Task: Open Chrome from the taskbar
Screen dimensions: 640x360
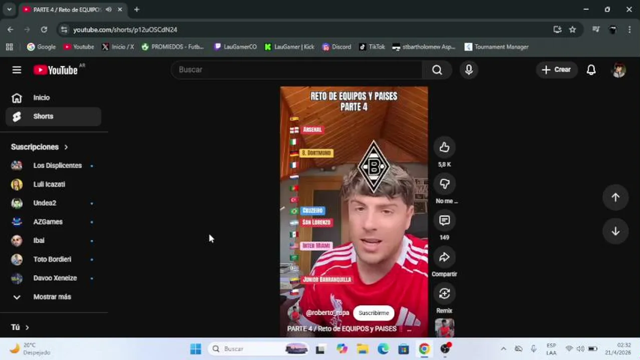Action: pyautogui.click(x=424, y=348)
